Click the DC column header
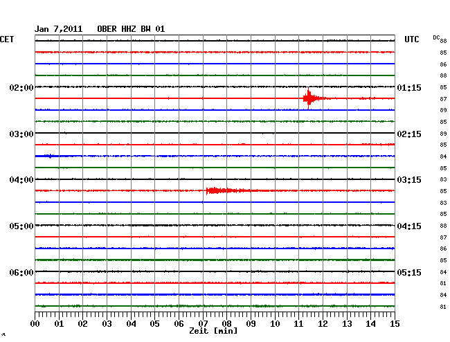 point(436,37)
